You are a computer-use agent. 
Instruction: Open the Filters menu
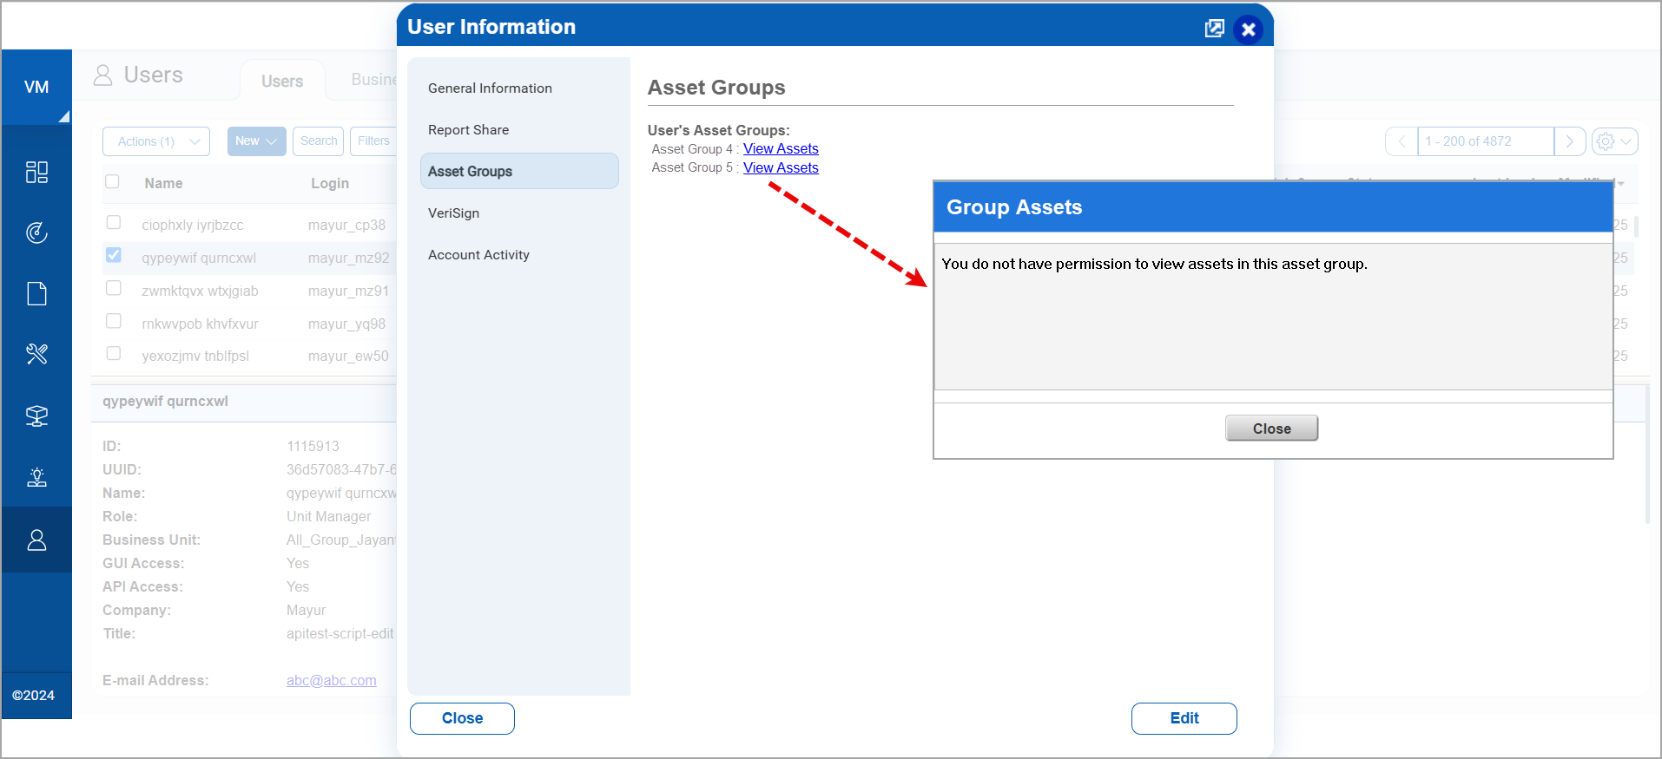(x=374, y=141)
